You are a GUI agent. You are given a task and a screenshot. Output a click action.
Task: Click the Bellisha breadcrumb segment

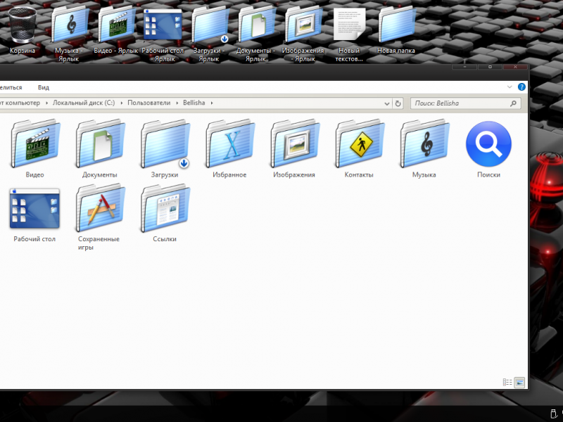tap(194, 103)
